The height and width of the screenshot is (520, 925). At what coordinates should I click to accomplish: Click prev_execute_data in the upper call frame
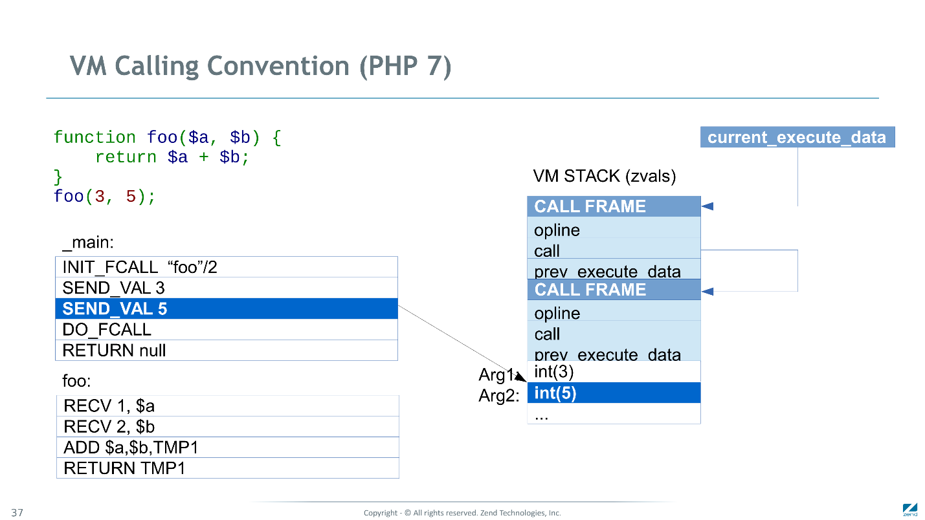click(x=614, y=270)
